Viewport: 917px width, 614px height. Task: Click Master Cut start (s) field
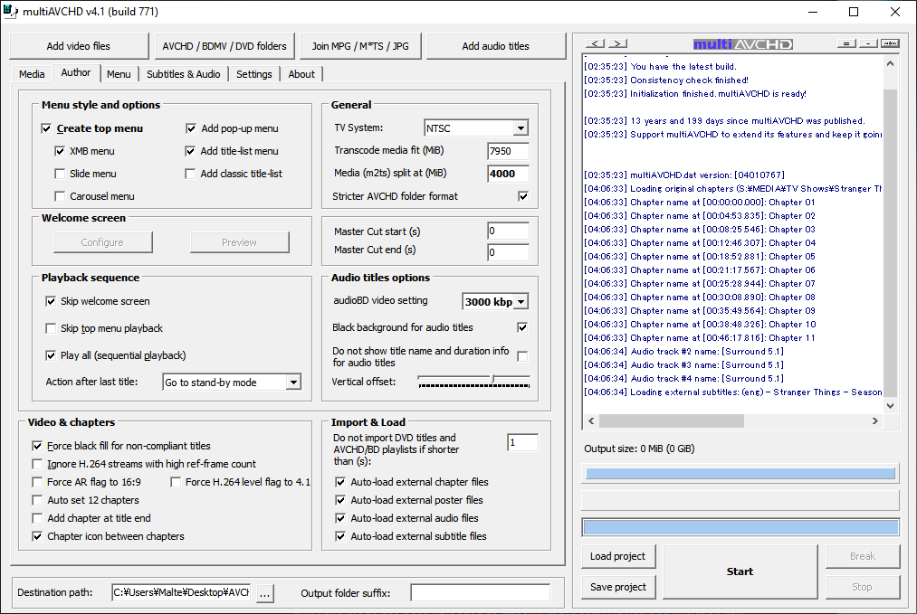point(508,231)
